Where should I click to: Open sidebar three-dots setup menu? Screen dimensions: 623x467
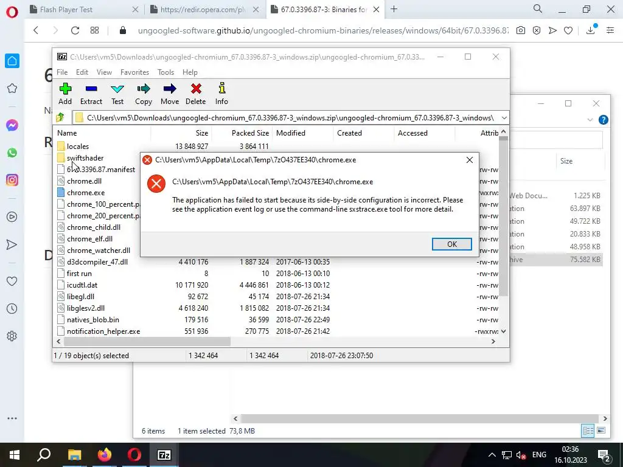12,418
